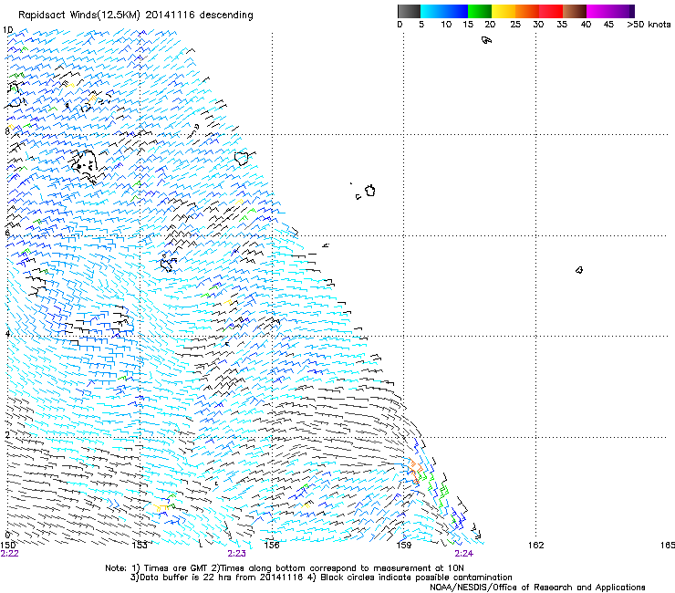
Task: Select the red 30-35 knots legend segment
Action: [x=551, y=11]
